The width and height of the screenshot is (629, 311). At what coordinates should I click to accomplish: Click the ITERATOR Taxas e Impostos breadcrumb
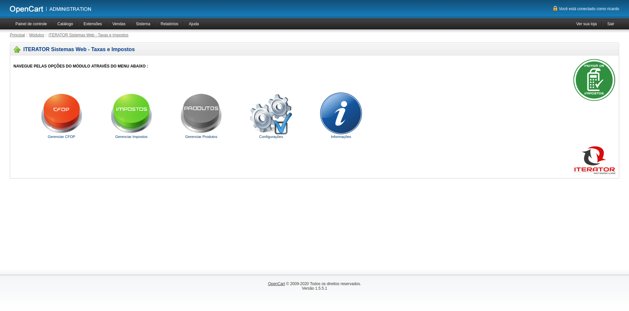(88, 35)
